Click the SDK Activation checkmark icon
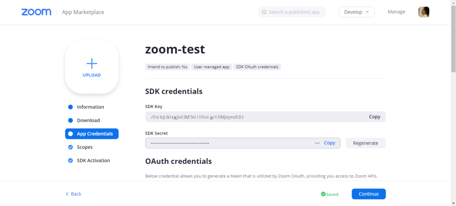The image size is (456, 206). [x=70, y=160]
